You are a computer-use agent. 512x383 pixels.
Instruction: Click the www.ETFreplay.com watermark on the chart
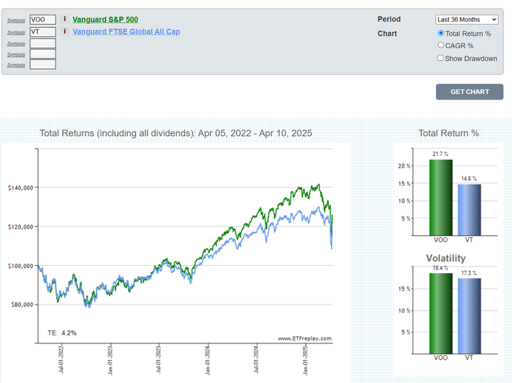304,338
